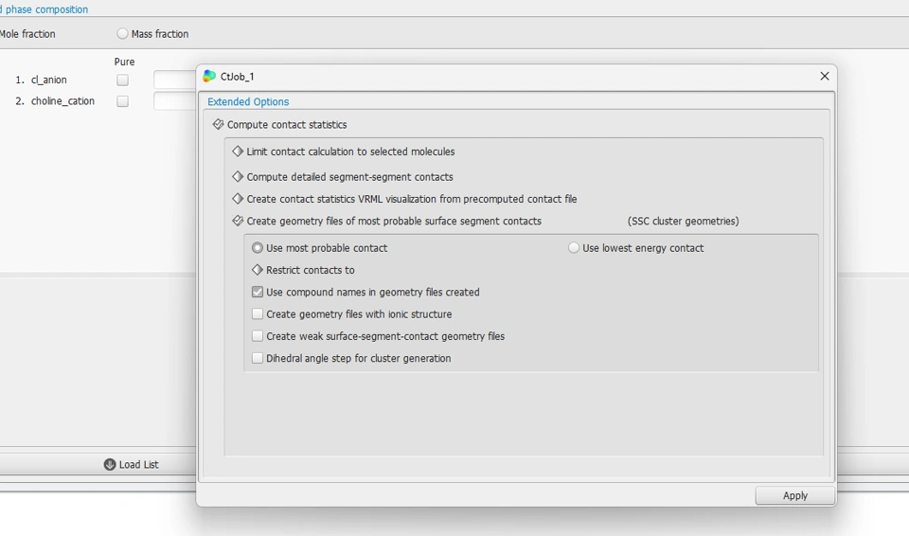Screen dimensions: 909x536
Task: Toggle the Restrict contacts to diamond
Action: click(258, 270)
